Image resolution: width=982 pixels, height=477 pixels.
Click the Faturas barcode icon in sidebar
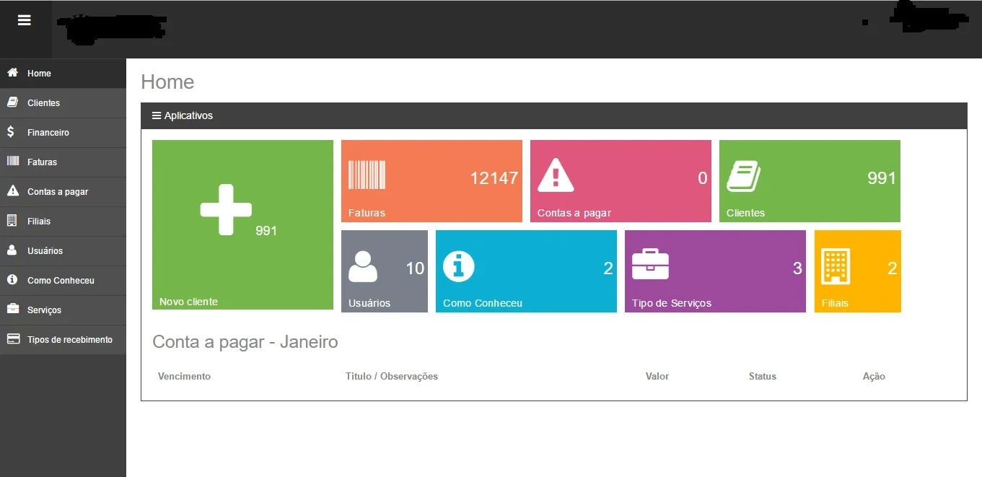pos(12,162)
